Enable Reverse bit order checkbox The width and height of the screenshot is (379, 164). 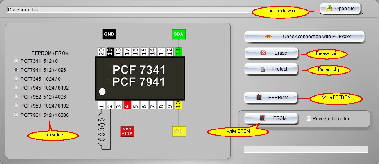tap(309, 118)
